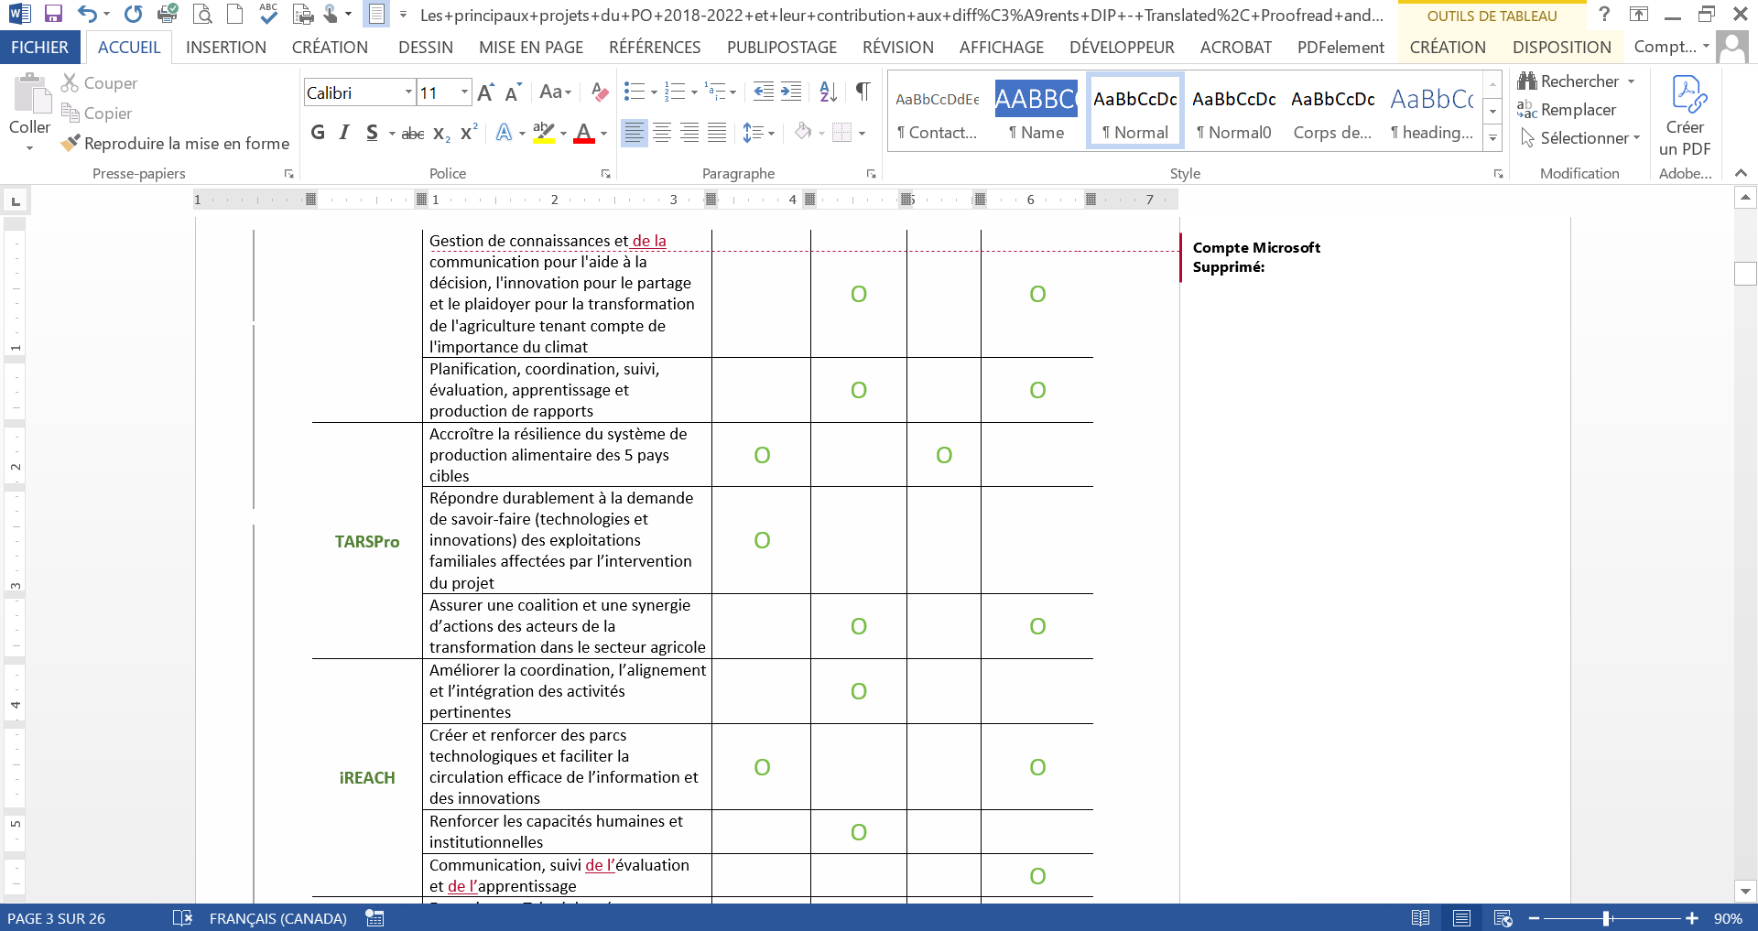Toggle superscript formatting
Viewport: 1758px width, 931px height.
click(469, 133)
